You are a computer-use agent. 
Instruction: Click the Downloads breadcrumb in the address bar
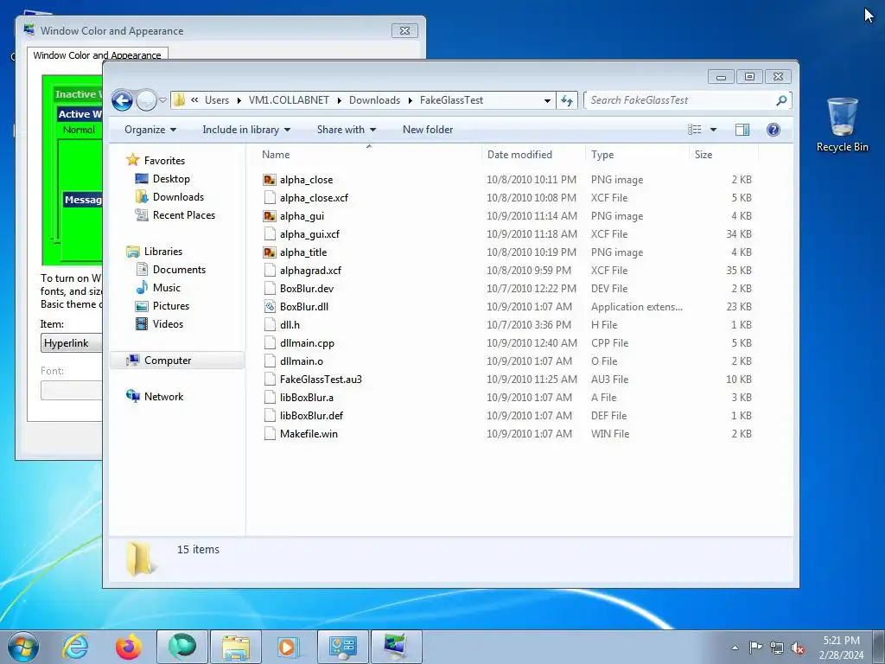coord(374,100)
